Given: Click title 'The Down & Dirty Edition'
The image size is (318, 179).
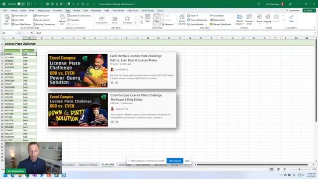Looking at the screenshot, I should (127, 99).
